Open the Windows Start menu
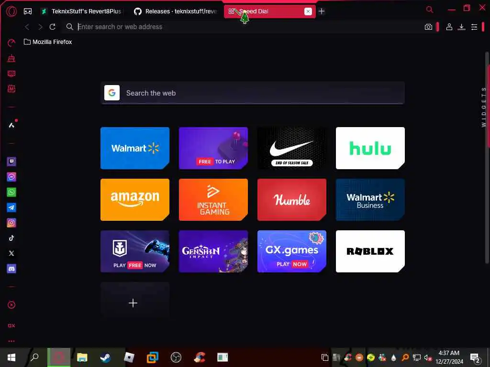 [x=11, y=357]
